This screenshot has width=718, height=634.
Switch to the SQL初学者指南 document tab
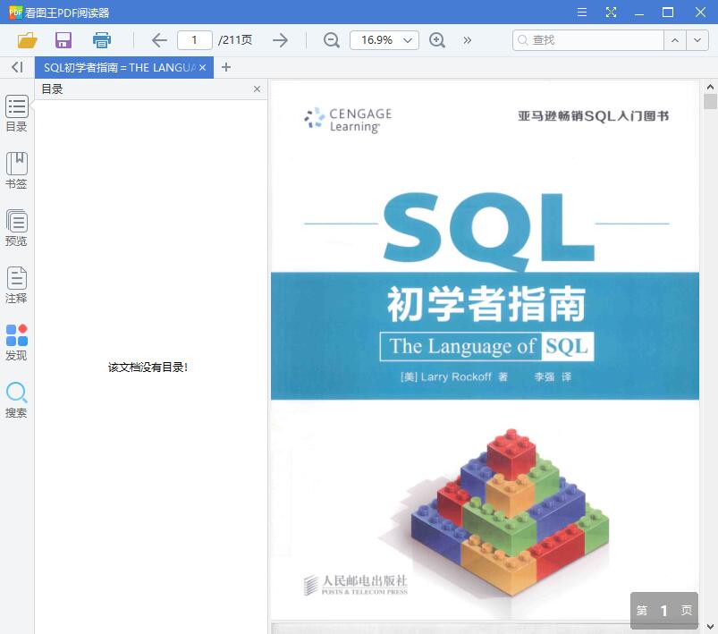(120, 67)
